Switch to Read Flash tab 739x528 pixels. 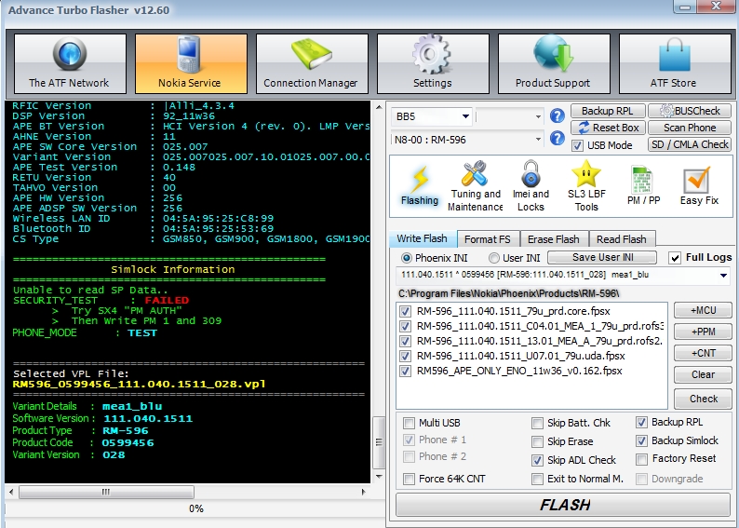pos(622,239)
